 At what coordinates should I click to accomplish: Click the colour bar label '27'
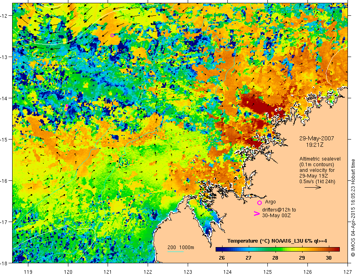(249, 258)
